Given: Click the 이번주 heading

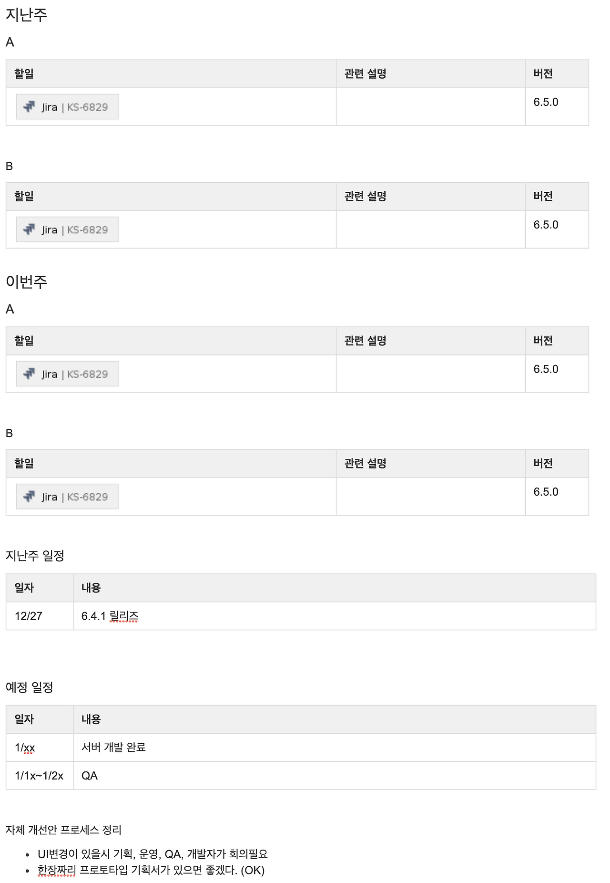Looking at the screenshot, I should (26, 281).
